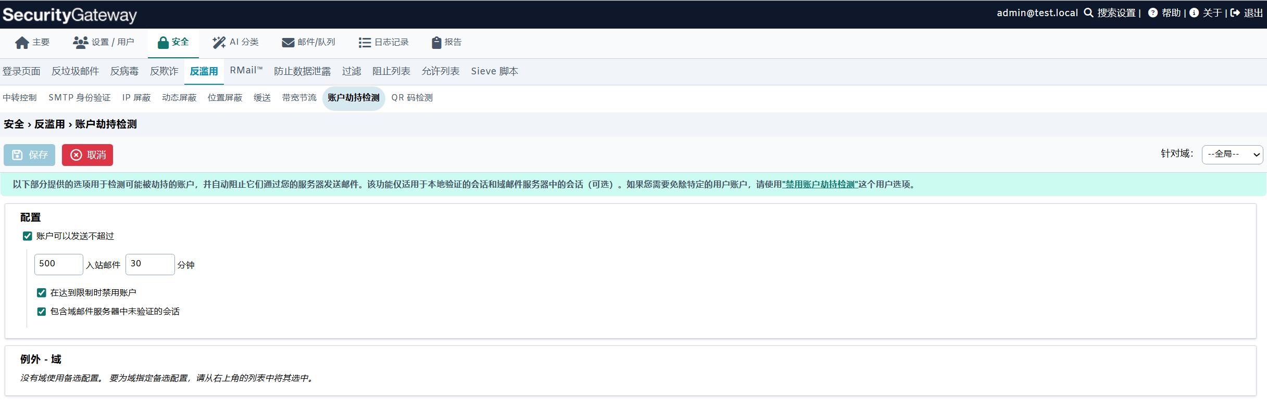Click the info icon beside 关于

pyautogui.click(x=1194, y=13)
